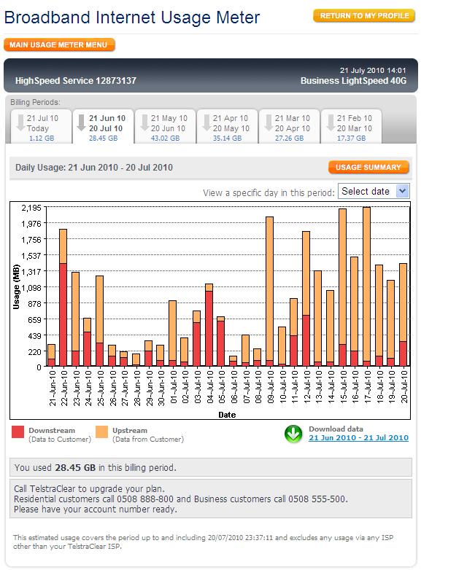Open the 21 Jun 2010 - 21 Jul 2010 download link
The width and height of the screenshot is (467, 570).
(358, 438)
